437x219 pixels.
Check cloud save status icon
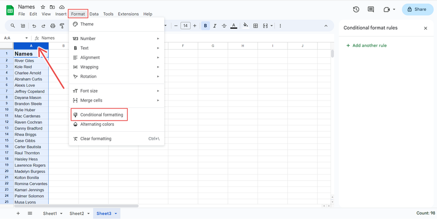coord(62,7)
